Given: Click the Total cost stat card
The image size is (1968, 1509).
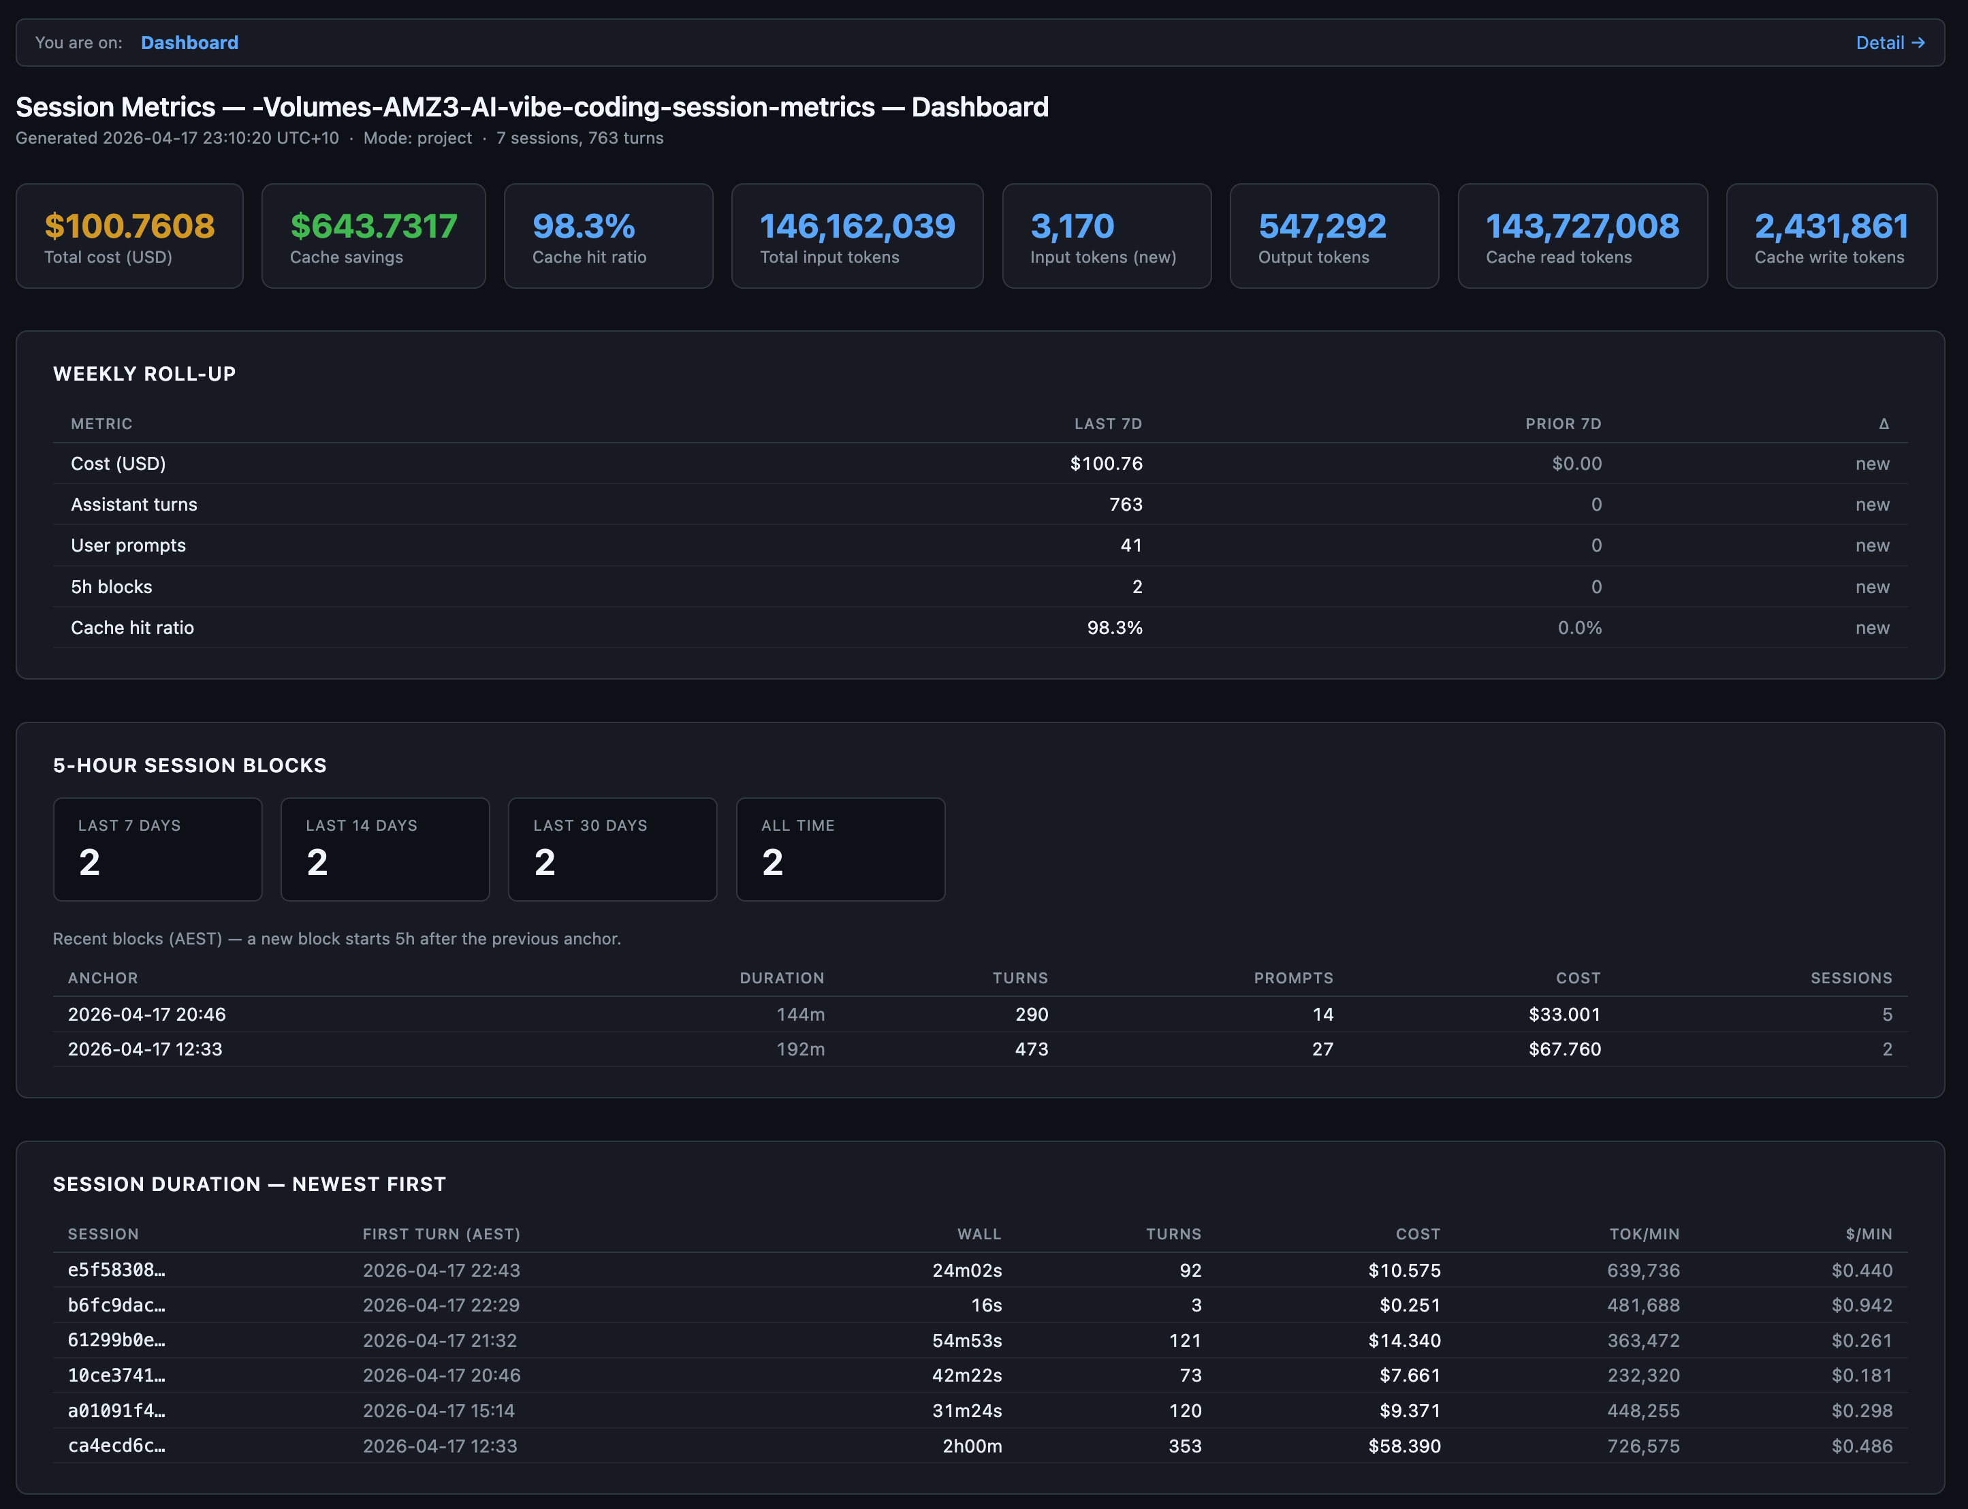Looking at the screenshot, I should [129, 236].
